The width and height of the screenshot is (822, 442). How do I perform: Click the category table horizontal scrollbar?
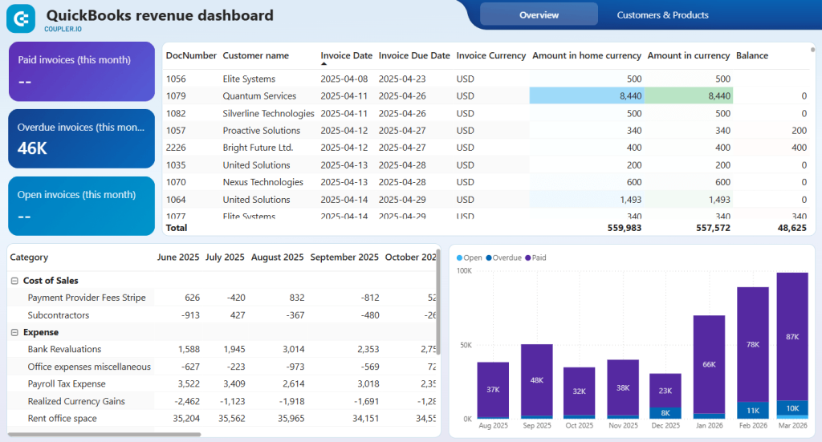point(104,434)
